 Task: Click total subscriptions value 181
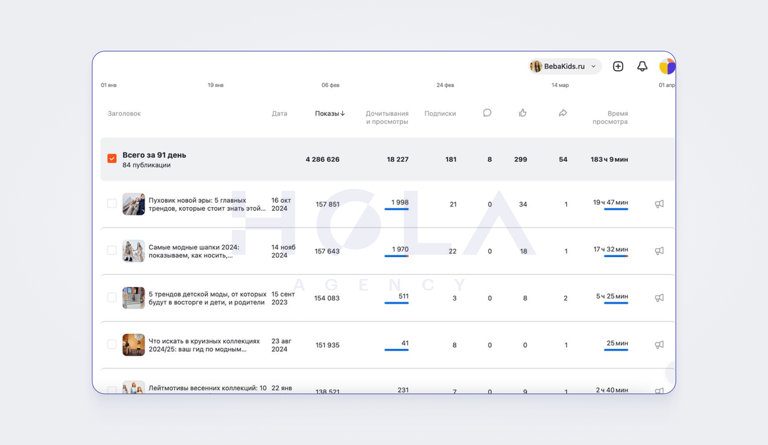click(x=451, y=159)
